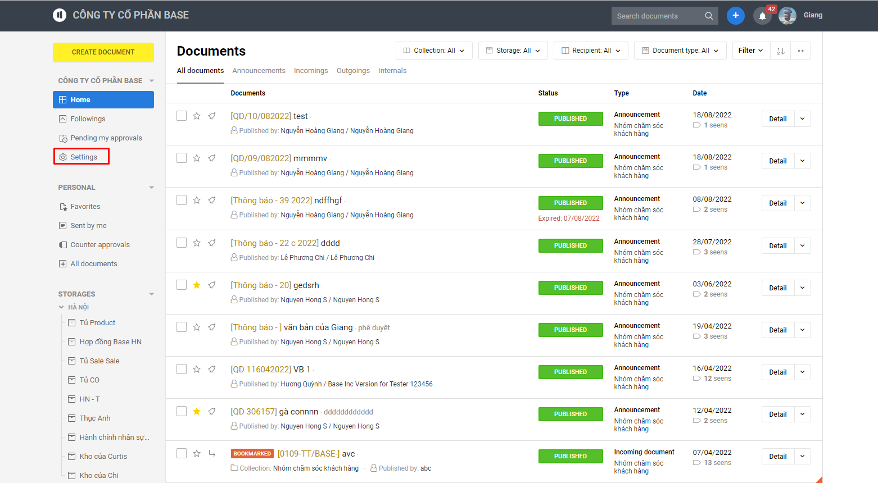878x483 pixels.
Task: Click the blue plus create icon
Action: (736, 16)
